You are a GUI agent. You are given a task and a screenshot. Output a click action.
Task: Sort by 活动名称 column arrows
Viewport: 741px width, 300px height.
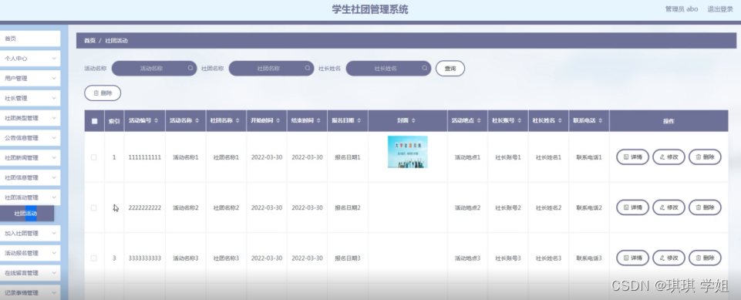[x=197, y=121]
